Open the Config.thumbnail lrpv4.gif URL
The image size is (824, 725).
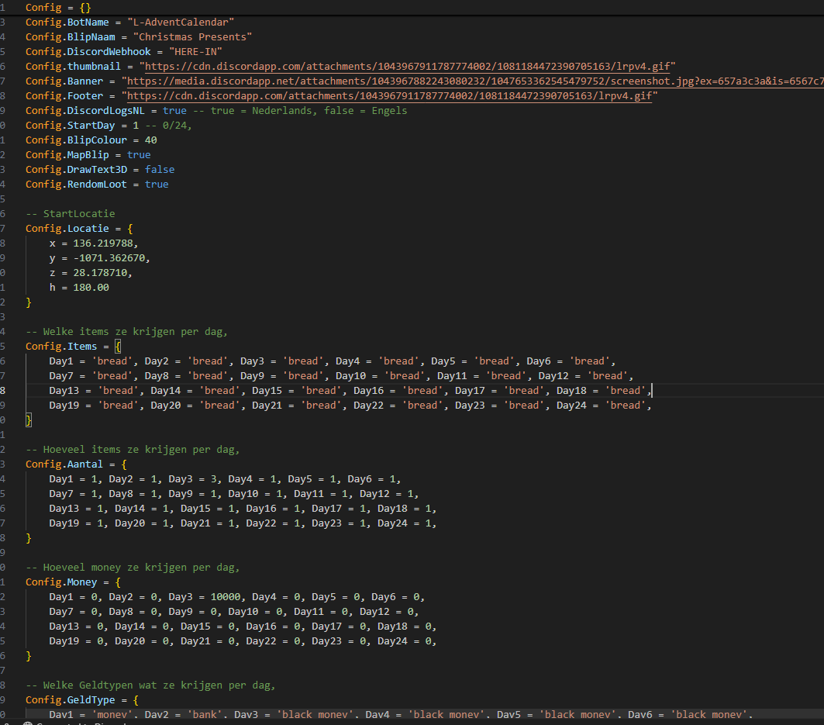(407, 66)
